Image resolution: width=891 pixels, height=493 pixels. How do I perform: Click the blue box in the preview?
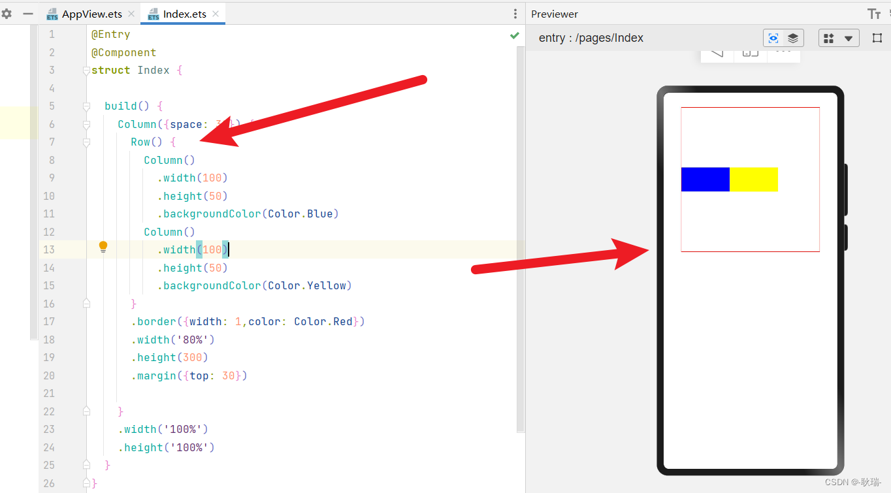tap(705, 180)
